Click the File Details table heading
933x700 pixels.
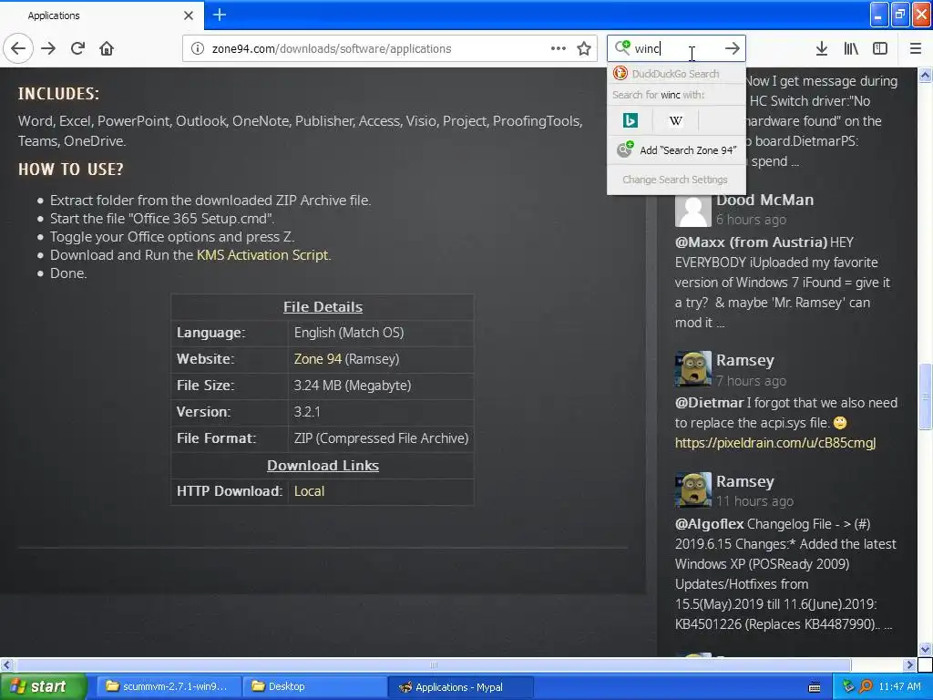(323, 306)
